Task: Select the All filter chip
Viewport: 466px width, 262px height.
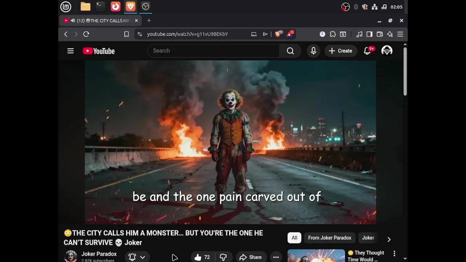Action: (294, 238)
